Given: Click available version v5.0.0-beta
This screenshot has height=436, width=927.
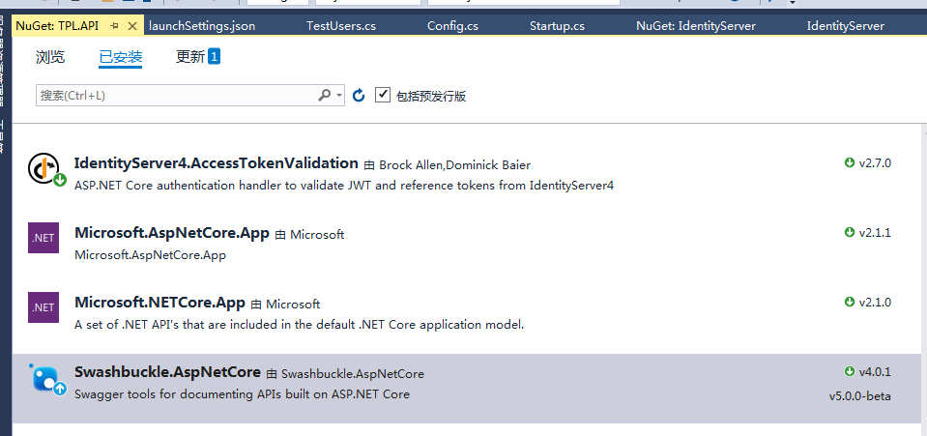Looking at the screenshot, I should click(x=859, y=396).
